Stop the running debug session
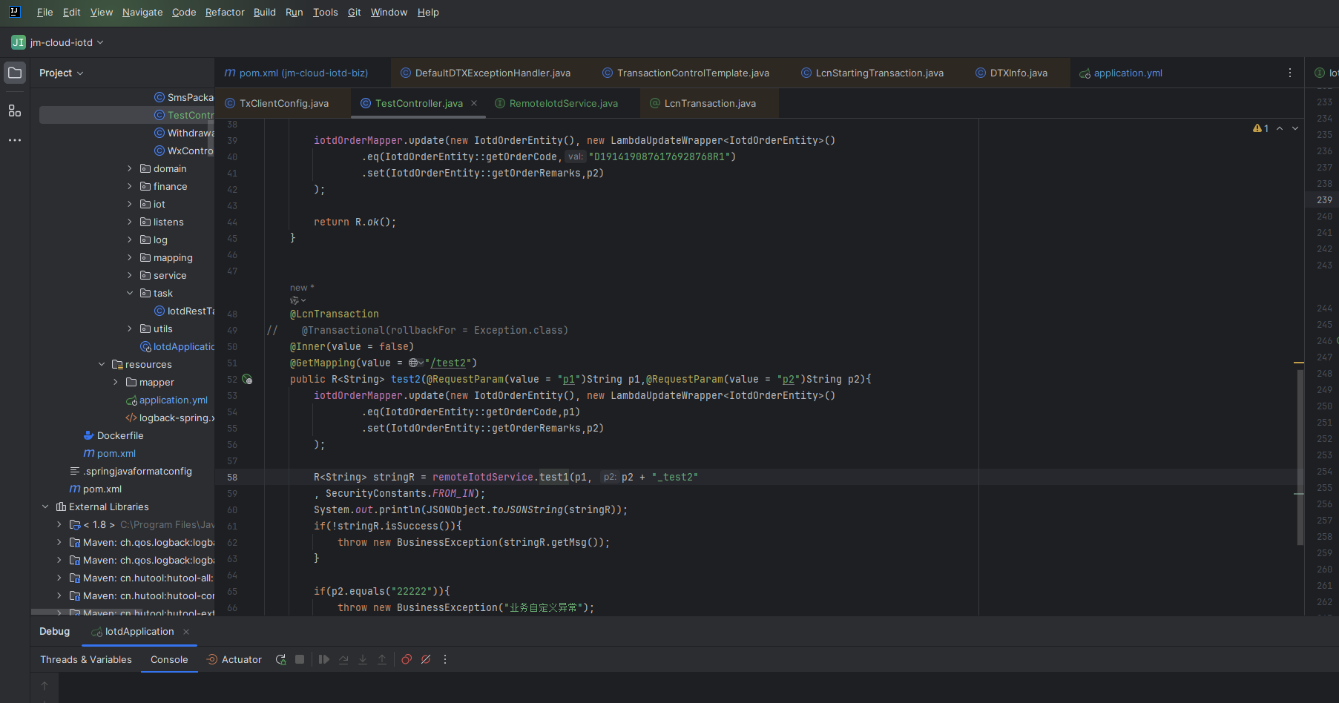The image size is (1339, 703). 300,659
